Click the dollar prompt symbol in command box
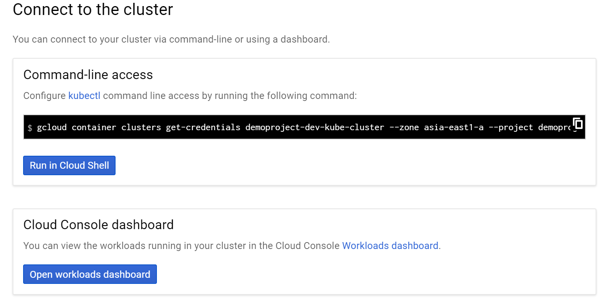 [x=30, y=128]
